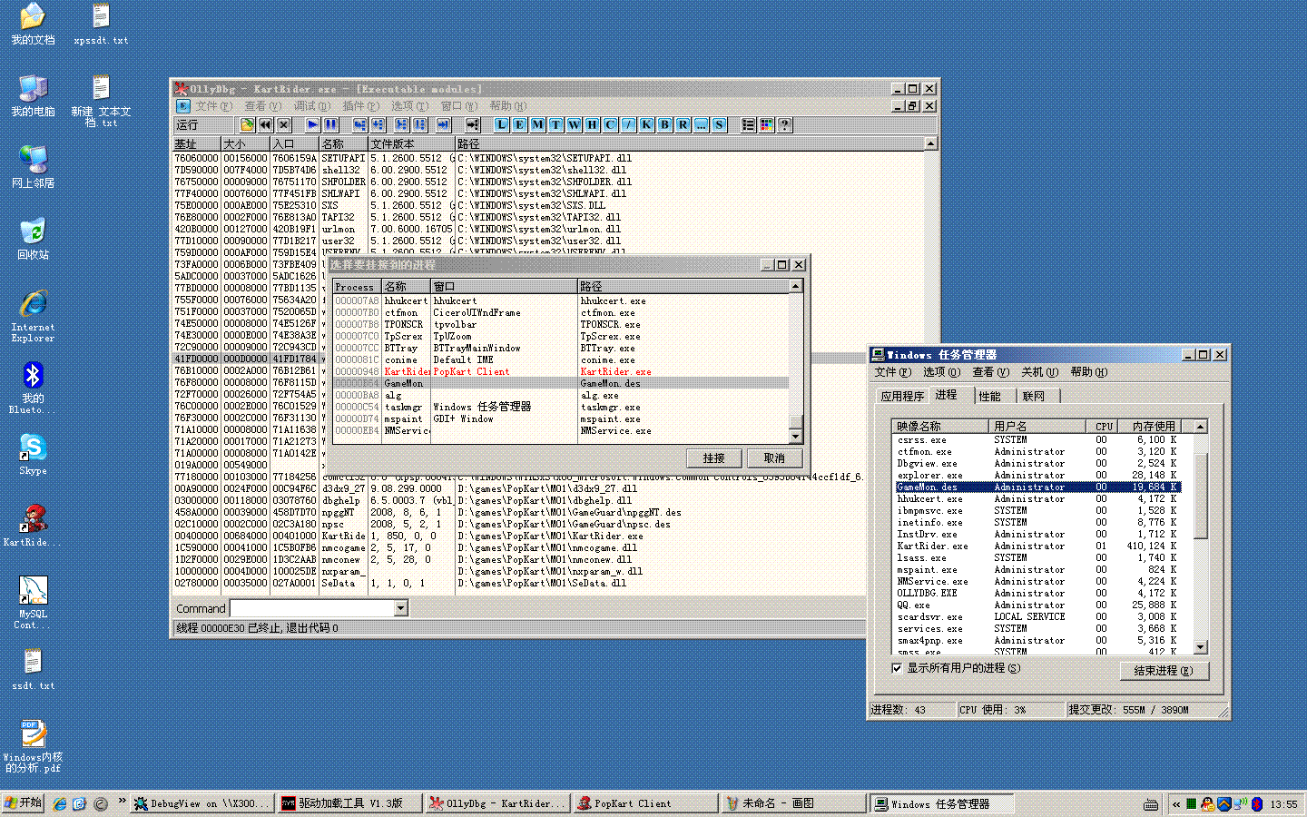Click the Pause execution icon in OllyDbg toolbar
Screen dimensions: 1307x817
tap(331, 125)
